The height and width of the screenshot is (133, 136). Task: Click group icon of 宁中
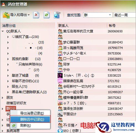click(x=60, y=70)
